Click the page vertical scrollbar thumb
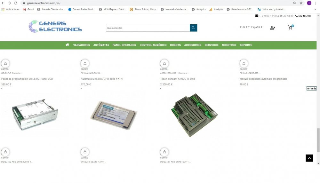The width and height of the screenshot is (320, 183). pyautogui.click(x=318, y=140)
